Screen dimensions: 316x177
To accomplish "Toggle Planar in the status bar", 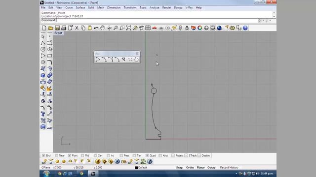I will pyautogui.click(x=201, y=168).
